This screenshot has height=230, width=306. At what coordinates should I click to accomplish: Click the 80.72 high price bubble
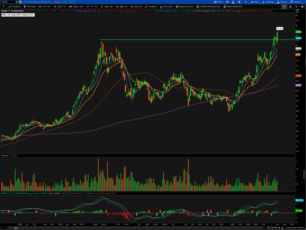tap(279, 28)
